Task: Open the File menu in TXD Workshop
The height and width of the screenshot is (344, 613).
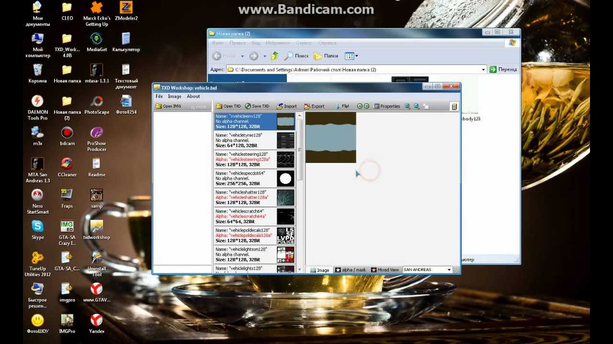Action: click(159, 96)
